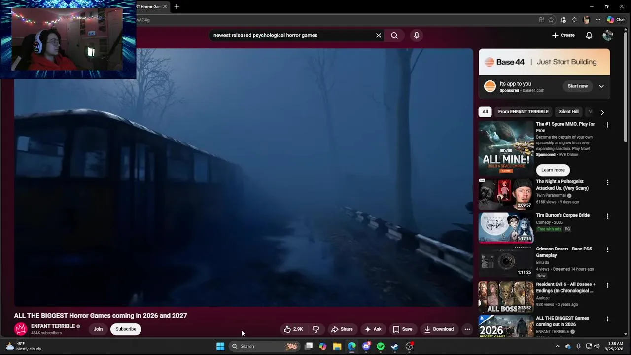
Task: Click the taskbar Search box
Action: (265, 346)
